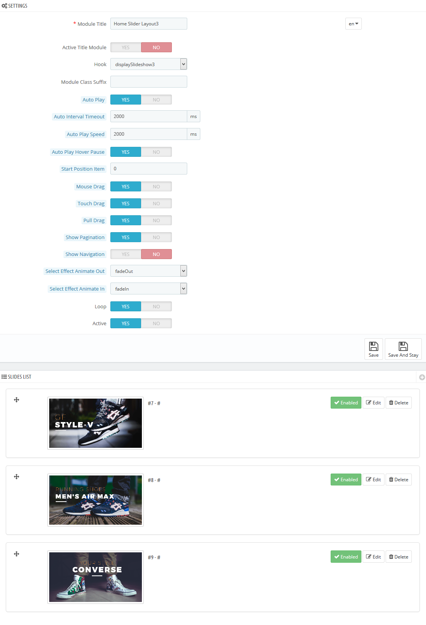This screenshot has height=625, width=426.
Task: Click Save And Stay button
Action: pos(403,349)
